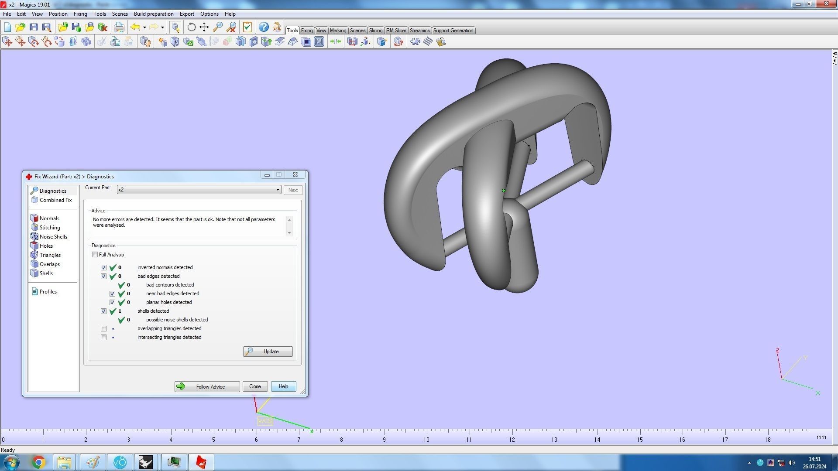This screenshot has height=471, width=838.
Task: Click the Zoom magnifier icon
Action: (x=218, y=27)
